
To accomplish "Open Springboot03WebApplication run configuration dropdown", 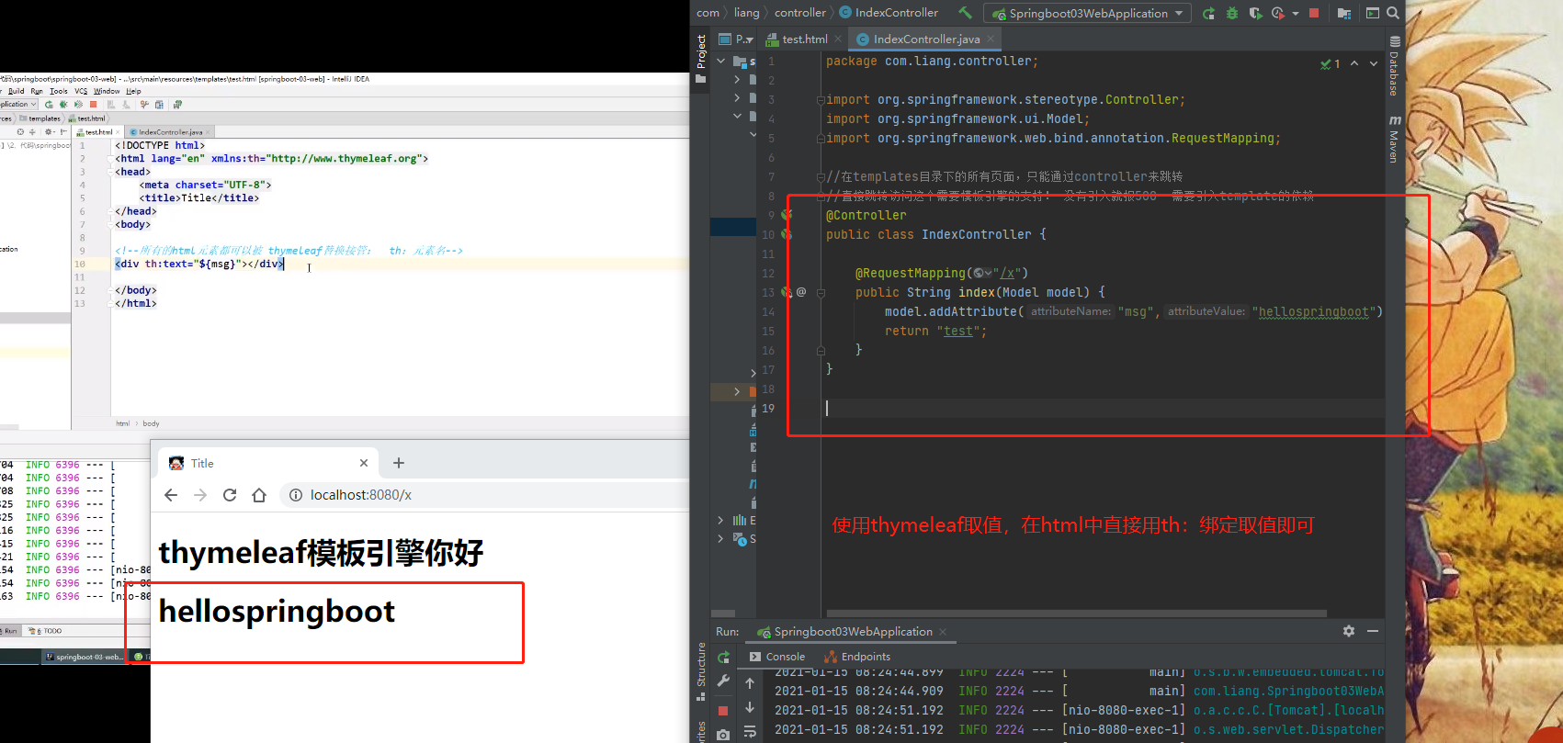I will click(1088, 13).
